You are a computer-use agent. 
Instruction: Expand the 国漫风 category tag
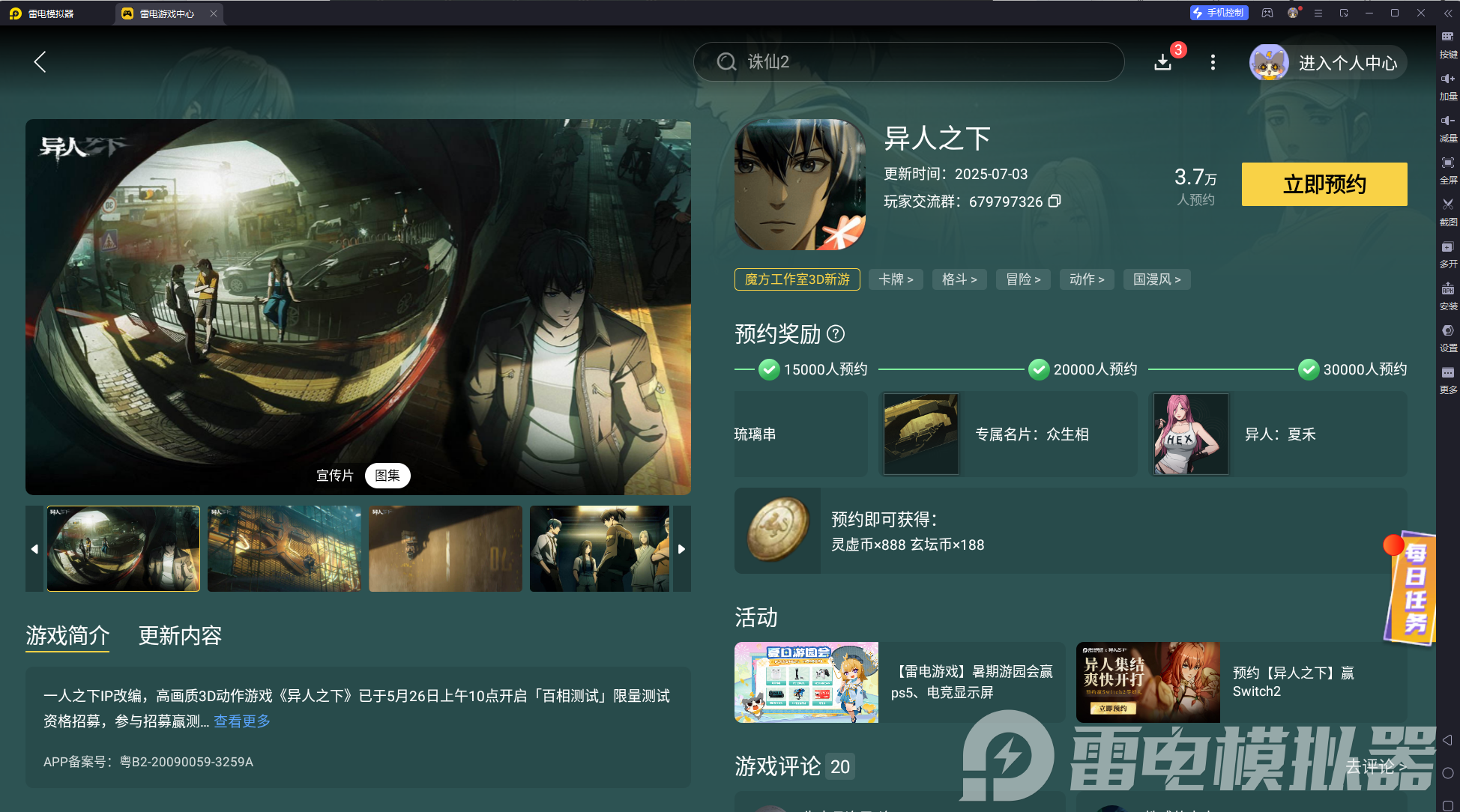click(1156, 279)
